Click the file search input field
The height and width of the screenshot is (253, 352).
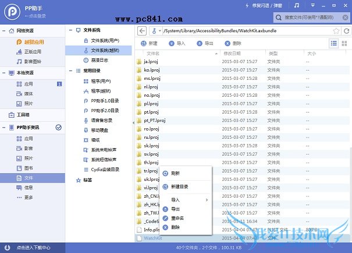311,17
